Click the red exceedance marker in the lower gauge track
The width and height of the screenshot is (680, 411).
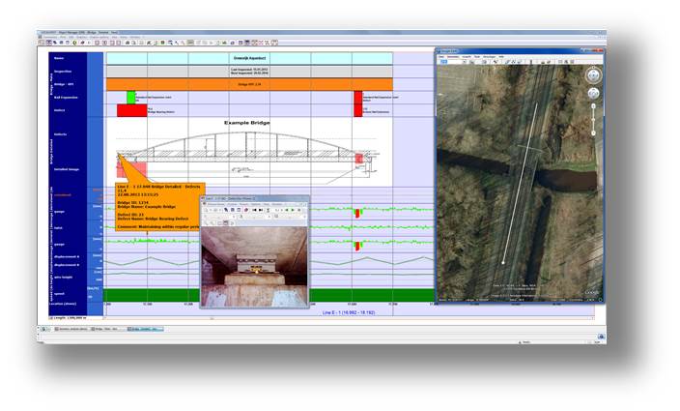click(357, 246)
